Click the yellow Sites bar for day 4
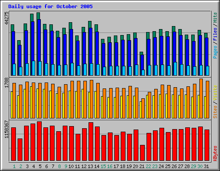 coord(31,102)
